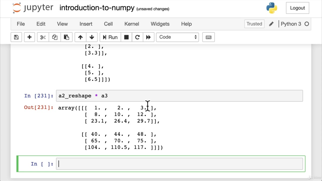The width and height of the screenshot is (322, 181).
Task: Open the command palette keyboard icon
Action: [x=209, y=37]
